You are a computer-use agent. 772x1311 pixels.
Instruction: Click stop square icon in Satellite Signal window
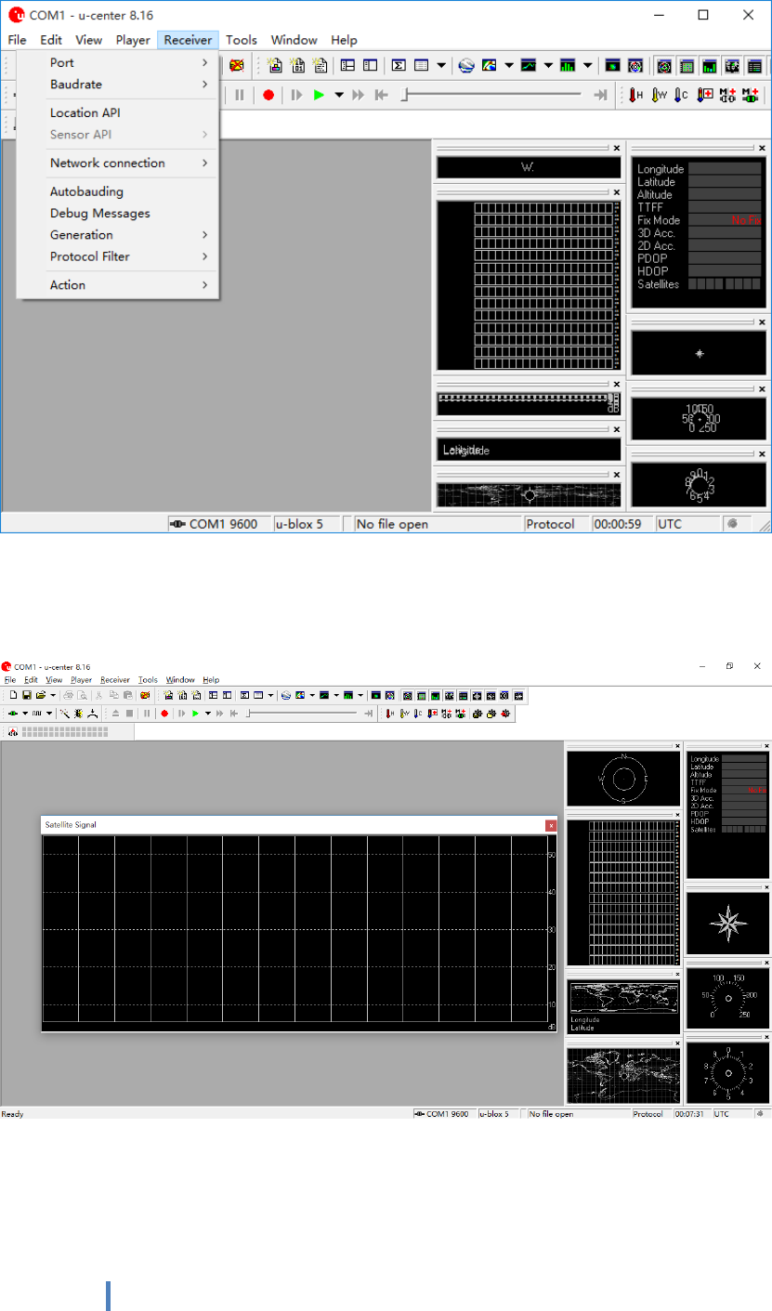click(x=129, y=714)
